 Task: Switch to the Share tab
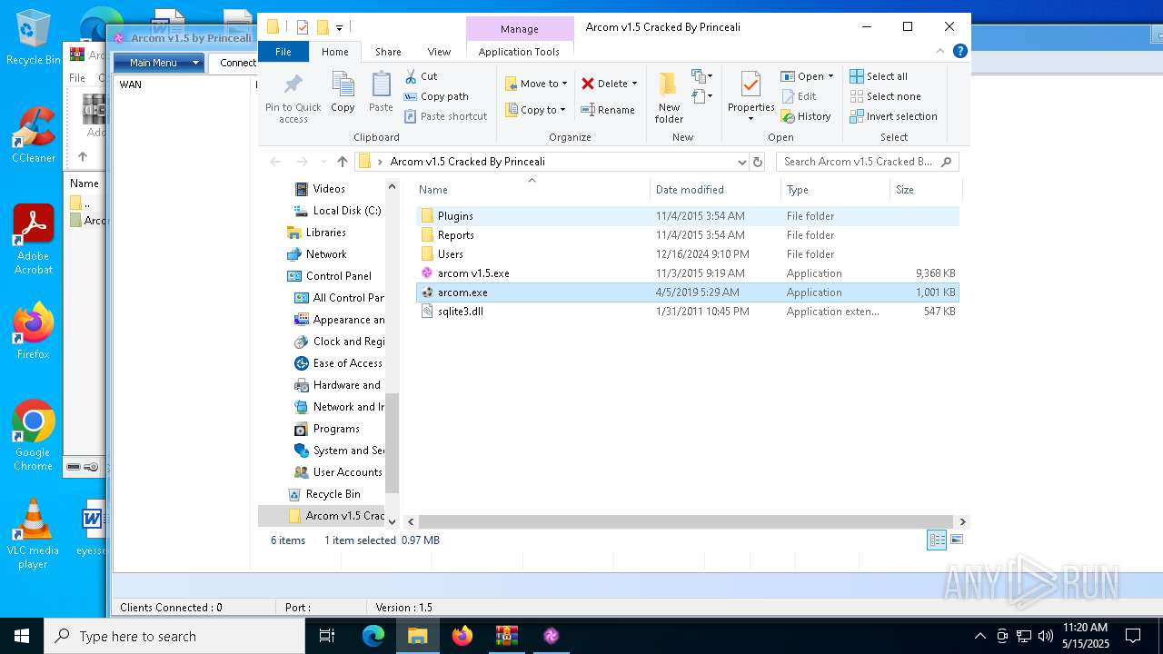tap(388, 52)
